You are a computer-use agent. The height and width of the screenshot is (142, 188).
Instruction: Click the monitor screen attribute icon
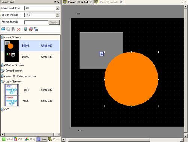pos(26,29)
